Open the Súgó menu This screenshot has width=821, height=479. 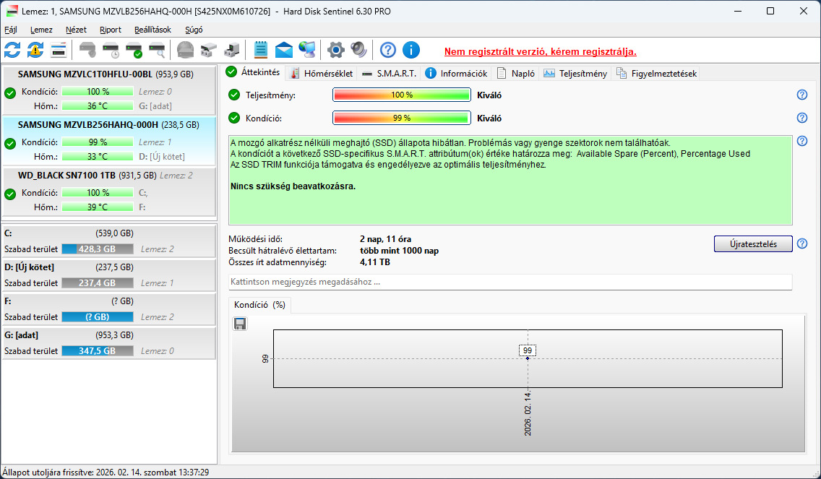pos(194,30)
